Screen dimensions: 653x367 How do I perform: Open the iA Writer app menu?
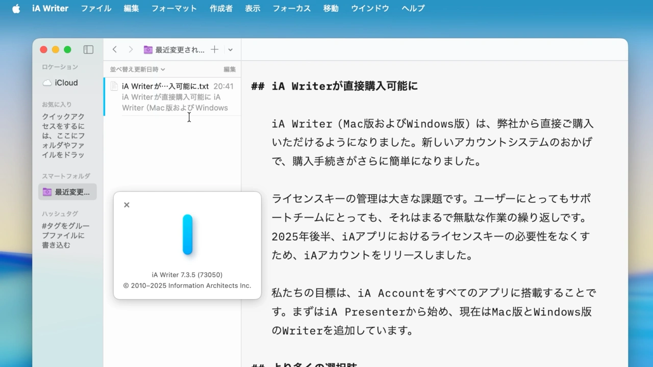point(50,9)
